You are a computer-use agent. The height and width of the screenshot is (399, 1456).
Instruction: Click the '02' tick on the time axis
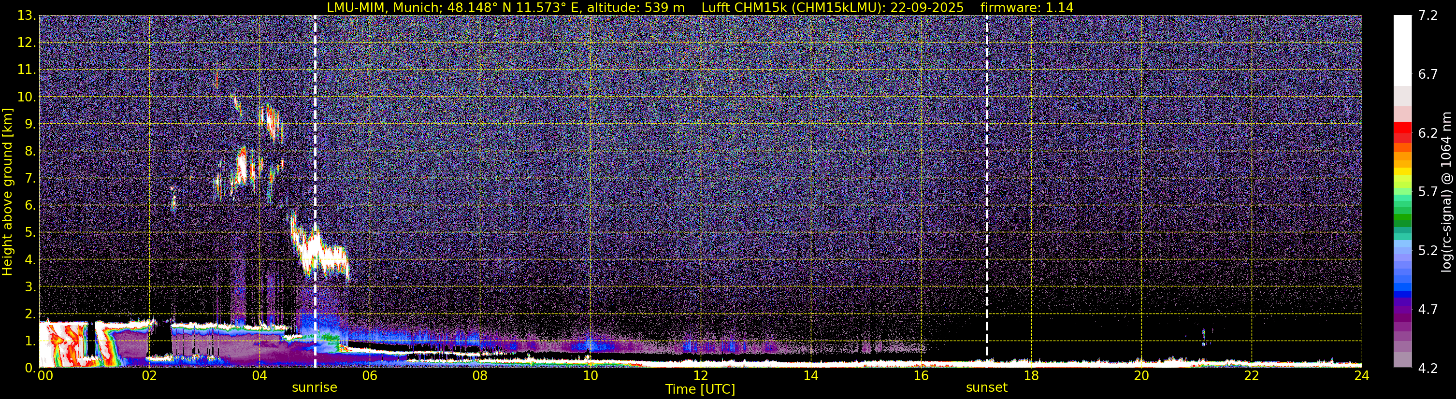click(x=149, y=376)
